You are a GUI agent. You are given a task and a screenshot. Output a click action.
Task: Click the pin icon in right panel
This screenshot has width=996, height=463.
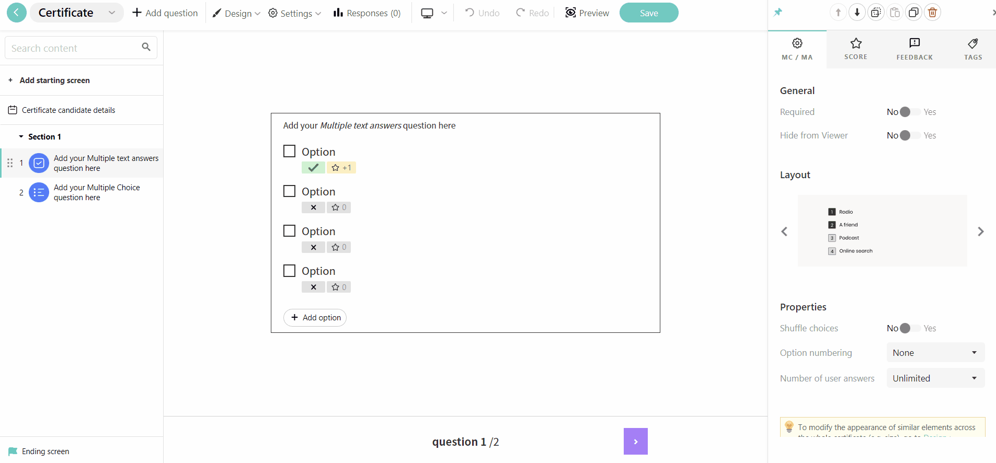[x=777, y=11]
